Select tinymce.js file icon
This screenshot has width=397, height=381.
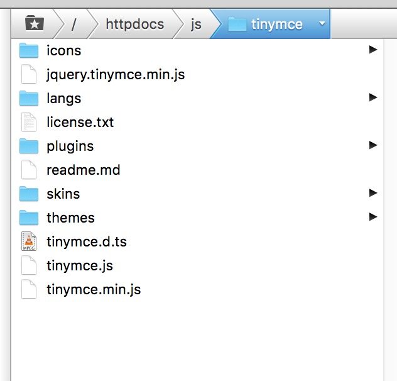(x=29, y=265)
